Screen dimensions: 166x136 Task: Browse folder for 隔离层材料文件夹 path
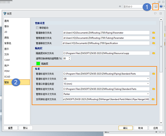coord(153,53)
